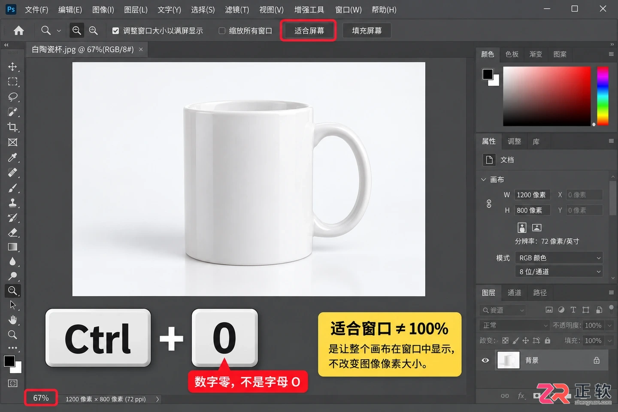Click the 适合屏幕 button
Image resolution: width=618 pixels, height=412 pixels.
click(x=309, y=30)
